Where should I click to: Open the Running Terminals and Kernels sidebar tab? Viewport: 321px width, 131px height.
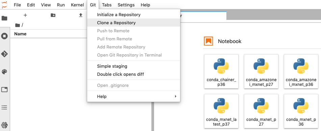[4, 36]
